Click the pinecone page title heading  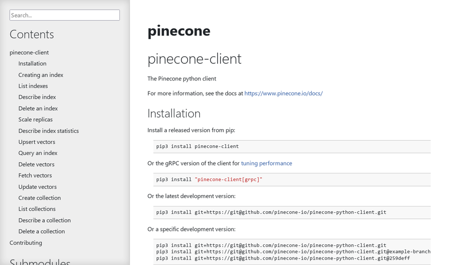[x=179, y=31]
